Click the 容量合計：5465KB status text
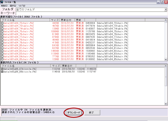 point(28,112)
